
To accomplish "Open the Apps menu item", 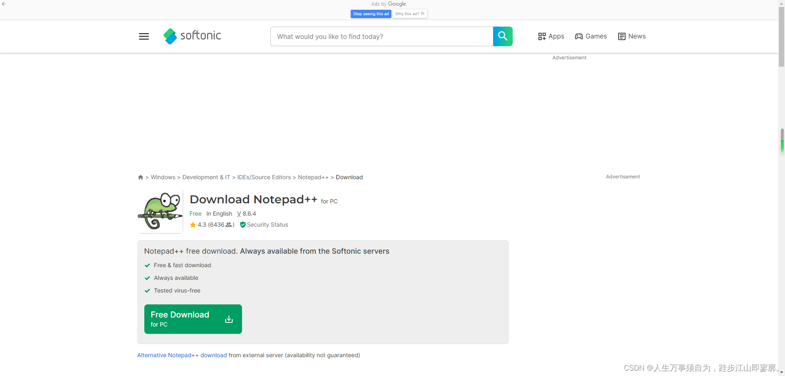I will 551,36.
